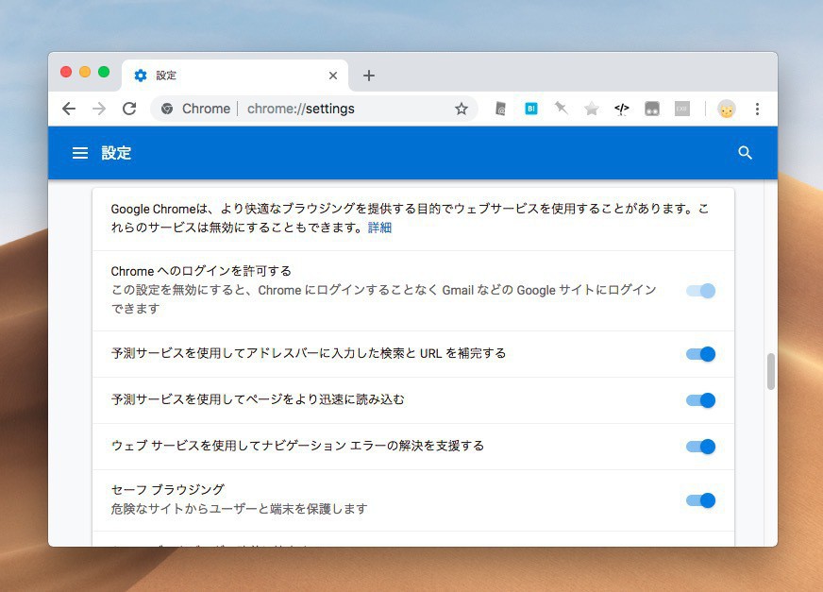Click the settings page scrollbar thumb
Screen dimensions: 823x592
[770, 371]
